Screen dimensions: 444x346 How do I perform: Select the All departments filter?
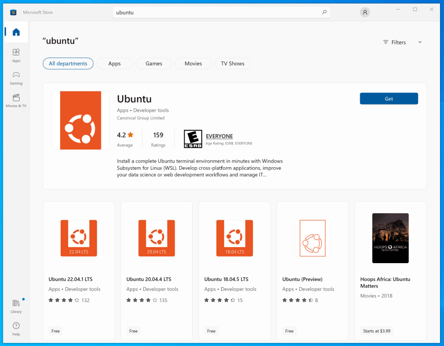68,64
